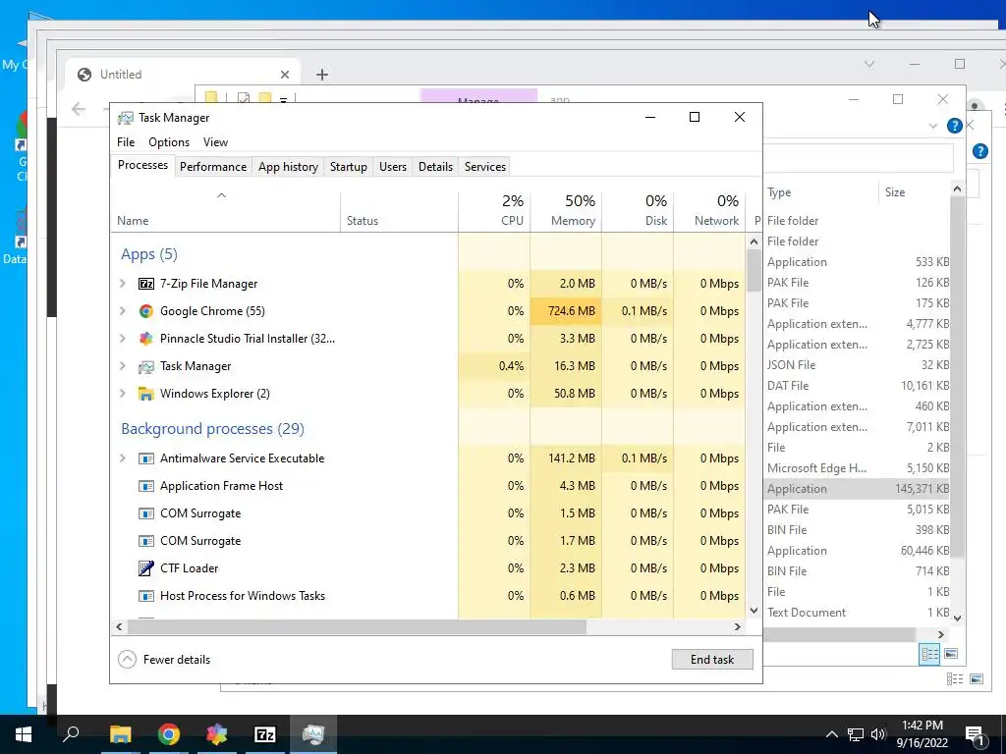Select the 7-Zip File Manager process icon
This screenshot has width=1006, height=754.
click(146, 284)
